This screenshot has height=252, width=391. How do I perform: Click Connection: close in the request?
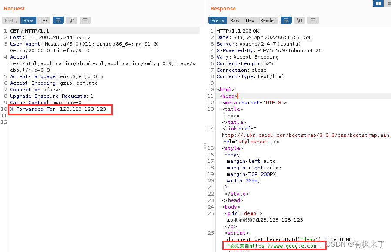35,90
